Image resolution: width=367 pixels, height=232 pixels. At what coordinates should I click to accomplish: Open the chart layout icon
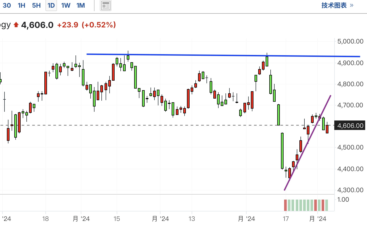click(106, 6)
